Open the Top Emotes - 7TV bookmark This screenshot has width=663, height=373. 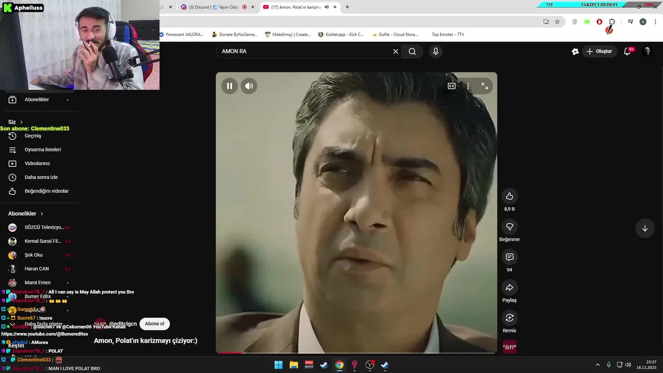point(448,35)
